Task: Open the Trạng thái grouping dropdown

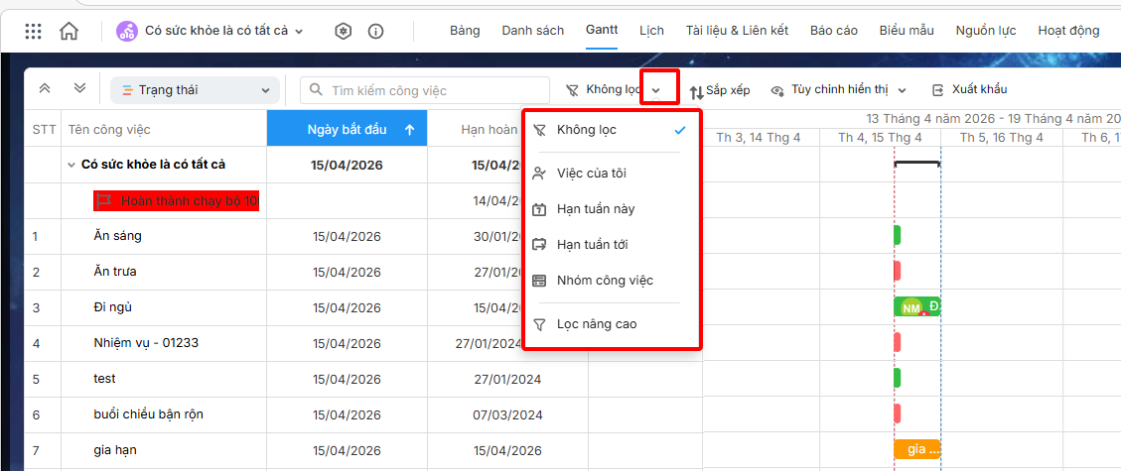Action: click(195, 90)
